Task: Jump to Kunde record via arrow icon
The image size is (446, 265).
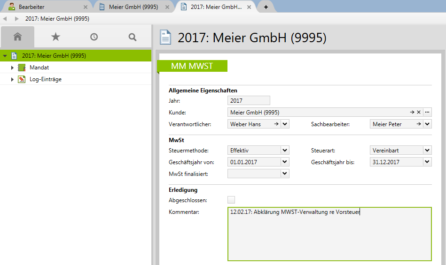Action: (x=412, y=113)
